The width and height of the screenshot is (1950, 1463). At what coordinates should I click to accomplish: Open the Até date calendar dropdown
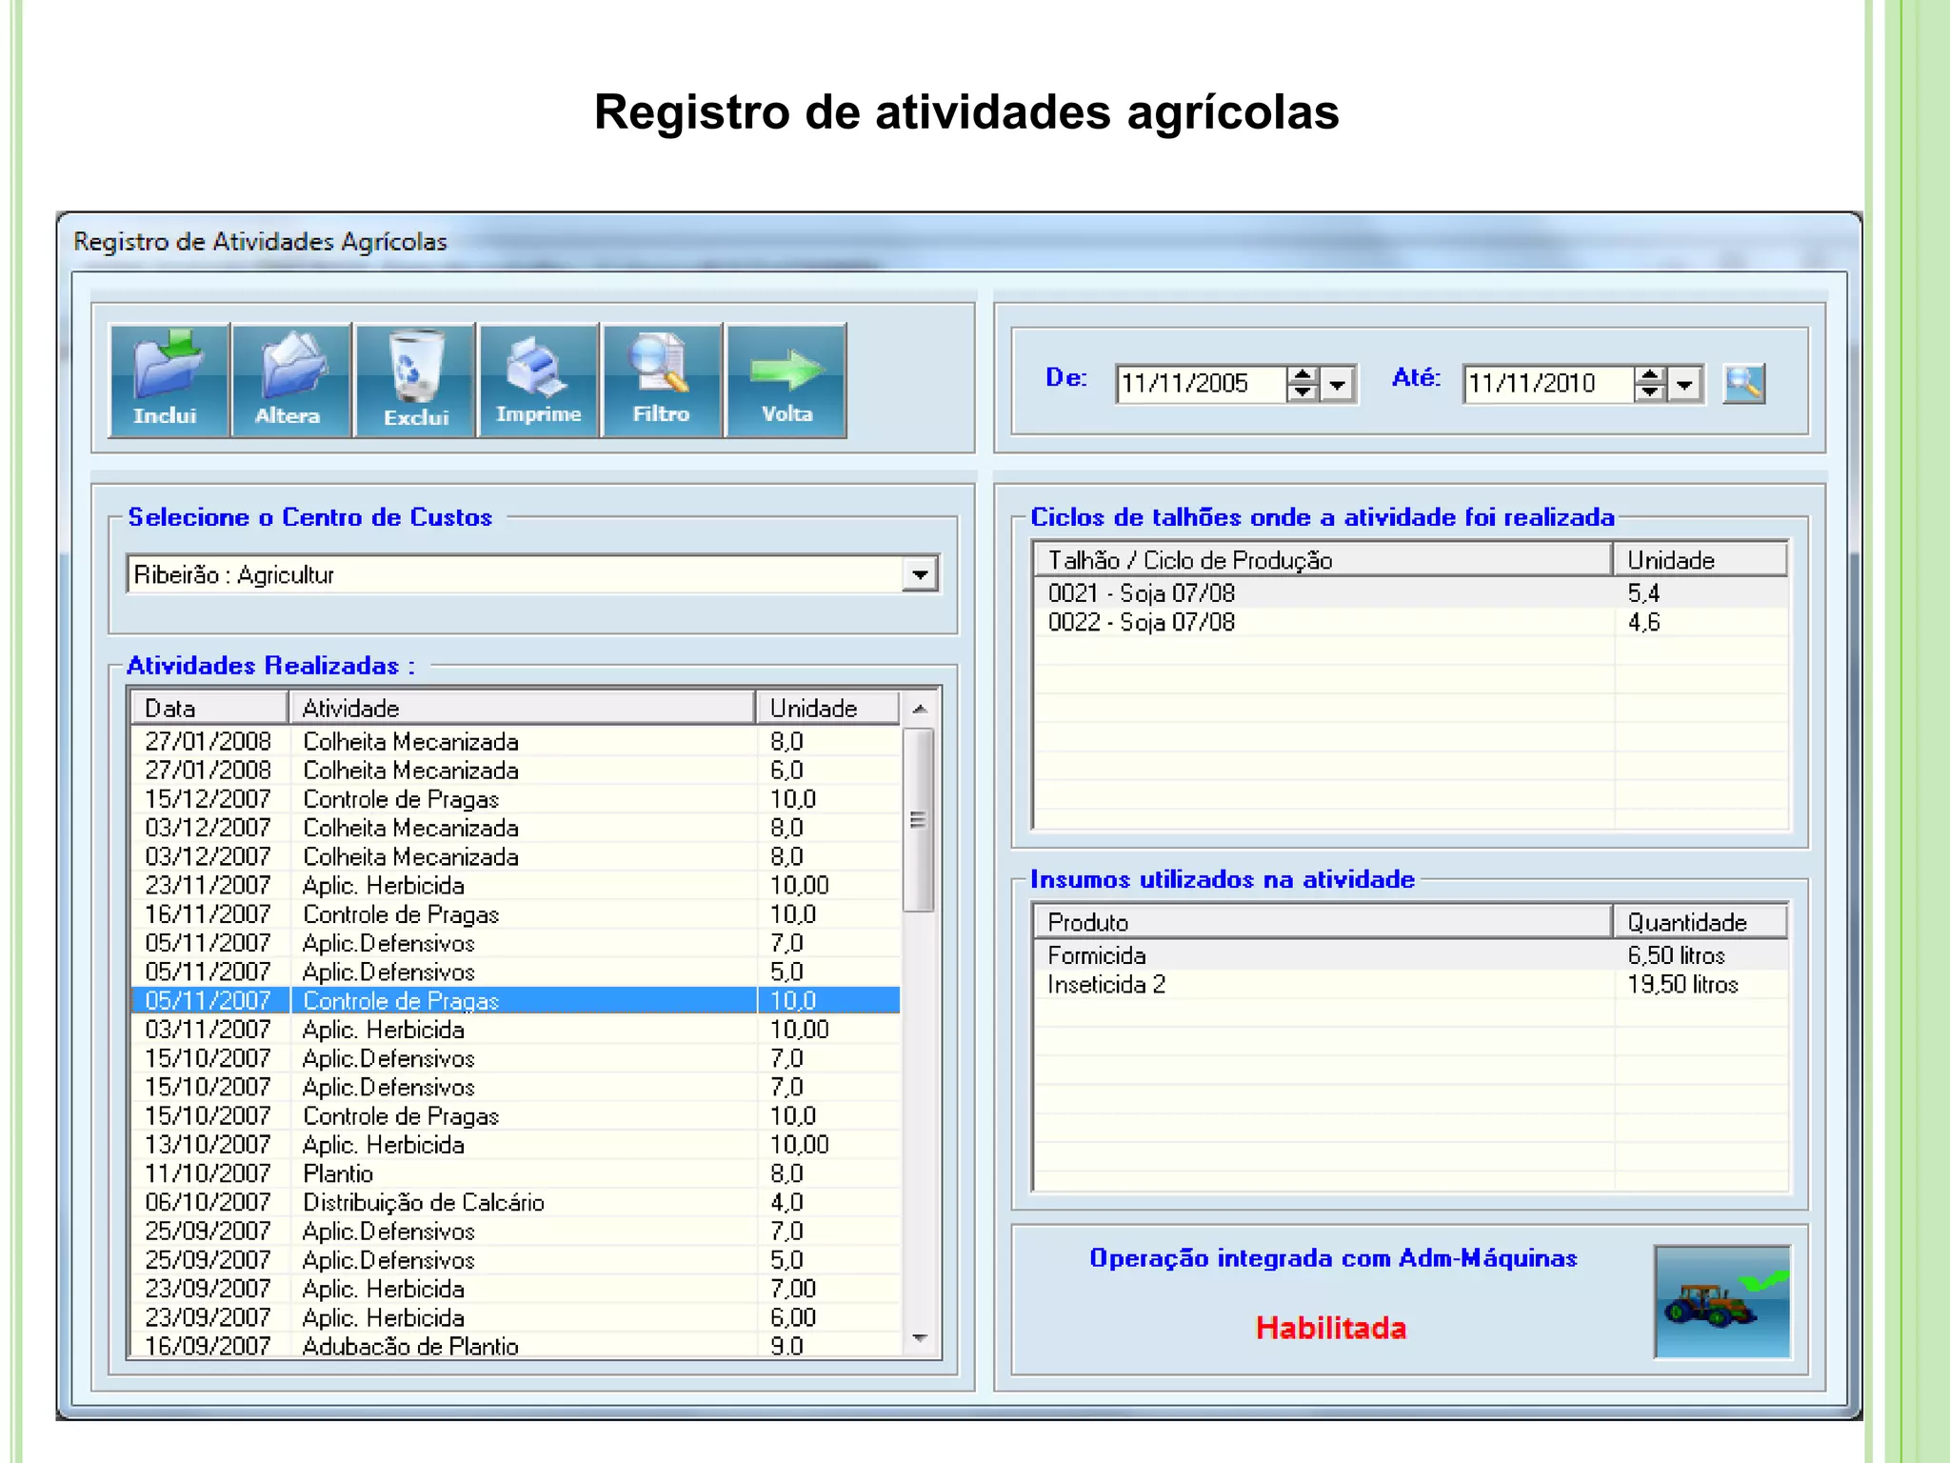point(1685,385)
